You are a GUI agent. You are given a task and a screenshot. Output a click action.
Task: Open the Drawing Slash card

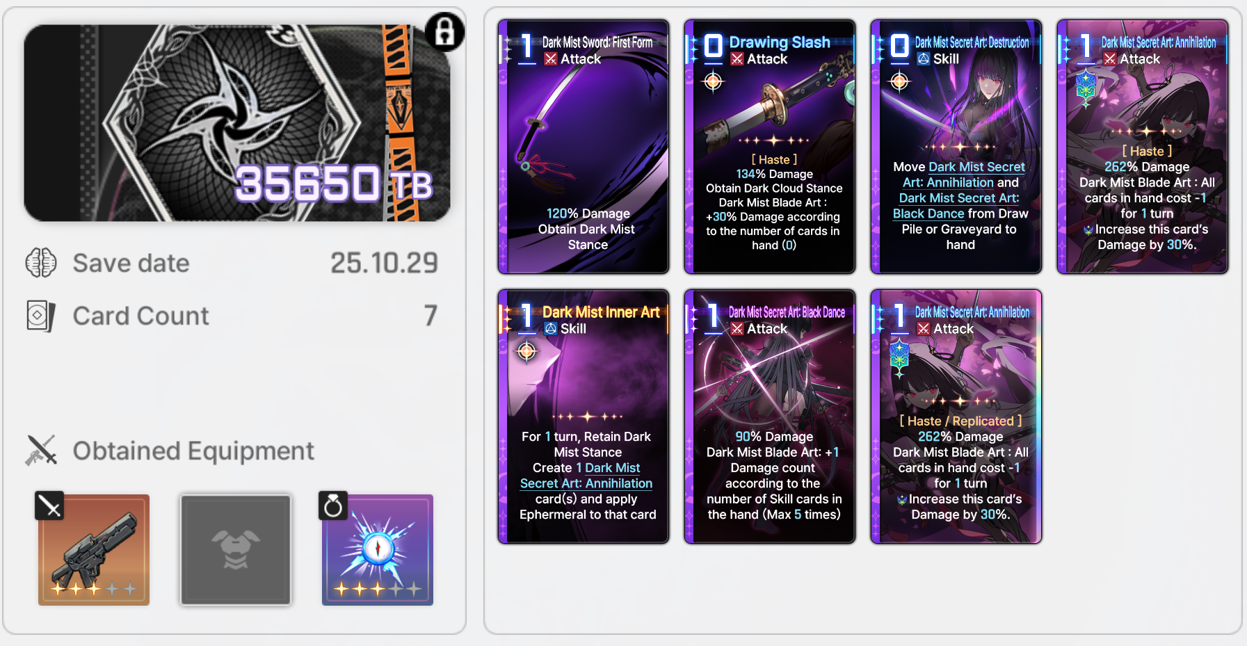point(770,147)
